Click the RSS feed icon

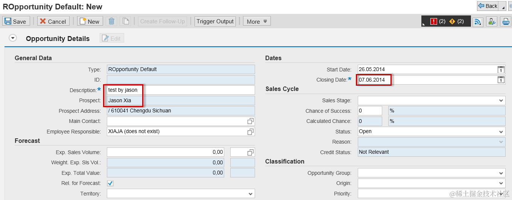(x=478, y=21)
